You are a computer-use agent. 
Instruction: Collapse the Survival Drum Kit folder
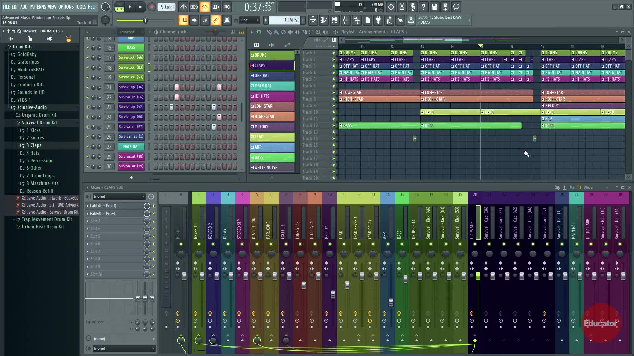[39, 123]
